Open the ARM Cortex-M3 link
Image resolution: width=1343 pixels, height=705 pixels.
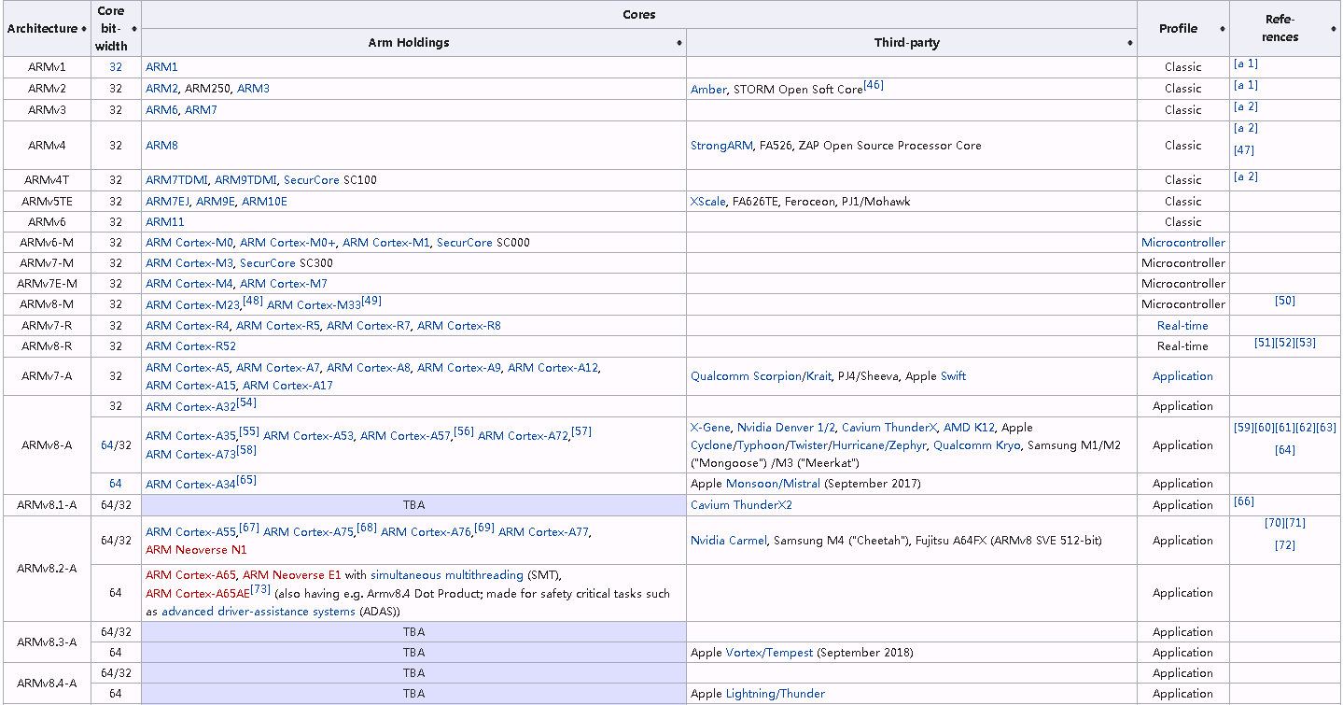pos(189,263)
